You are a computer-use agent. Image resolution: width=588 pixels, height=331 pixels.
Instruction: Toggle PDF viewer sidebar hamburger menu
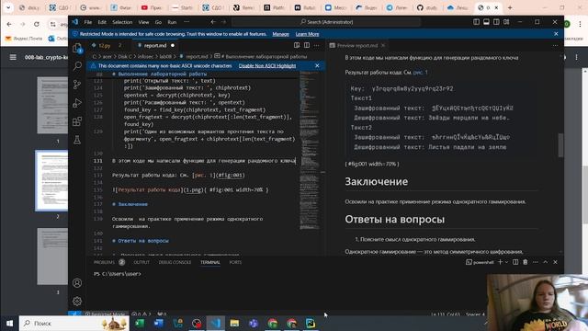click(13, 57)
